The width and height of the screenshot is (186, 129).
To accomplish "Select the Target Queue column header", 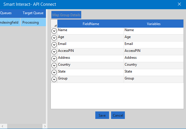I will [x=33, y=13].
